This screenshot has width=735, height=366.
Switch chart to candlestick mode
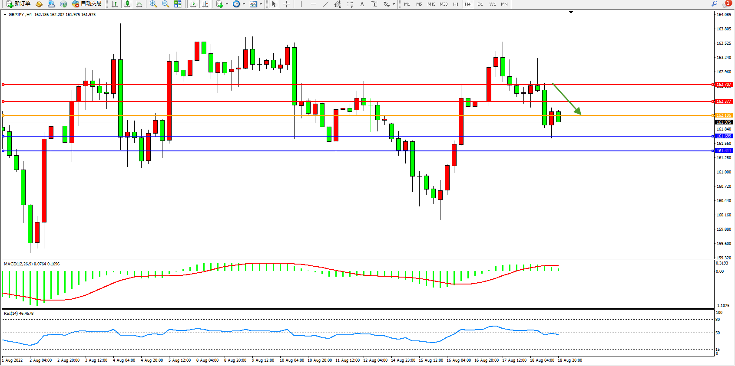pyautogui.click(x=127, y=4)
